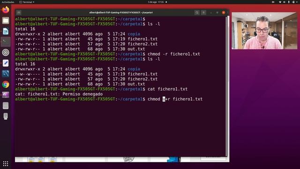
Task: Launch the blue network tool dock icon
Action: click(6, 74)
